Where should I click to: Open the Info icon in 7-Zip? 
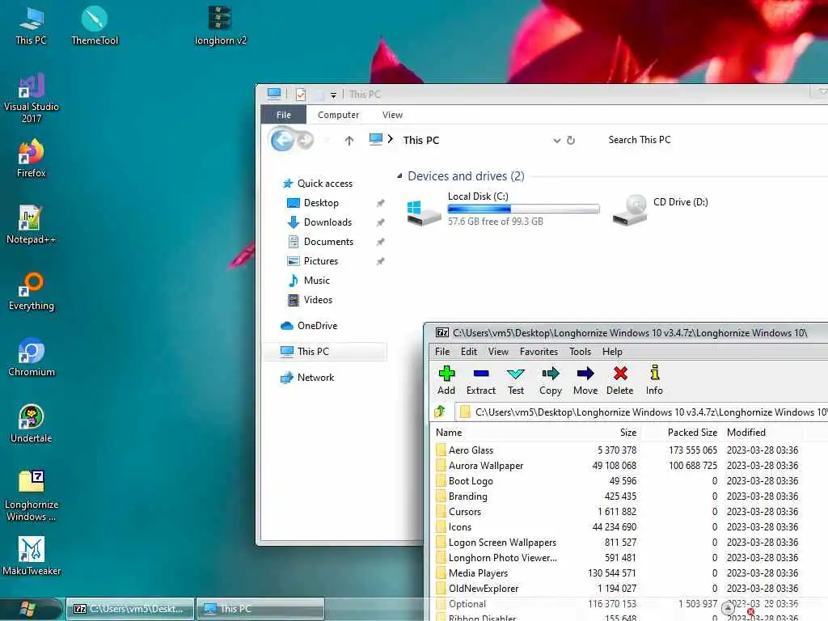pos(654,380)
